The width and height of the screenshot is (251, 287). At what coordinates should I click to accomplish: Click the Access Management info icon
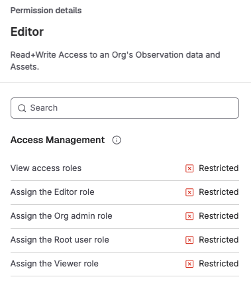tap(117, 140)
